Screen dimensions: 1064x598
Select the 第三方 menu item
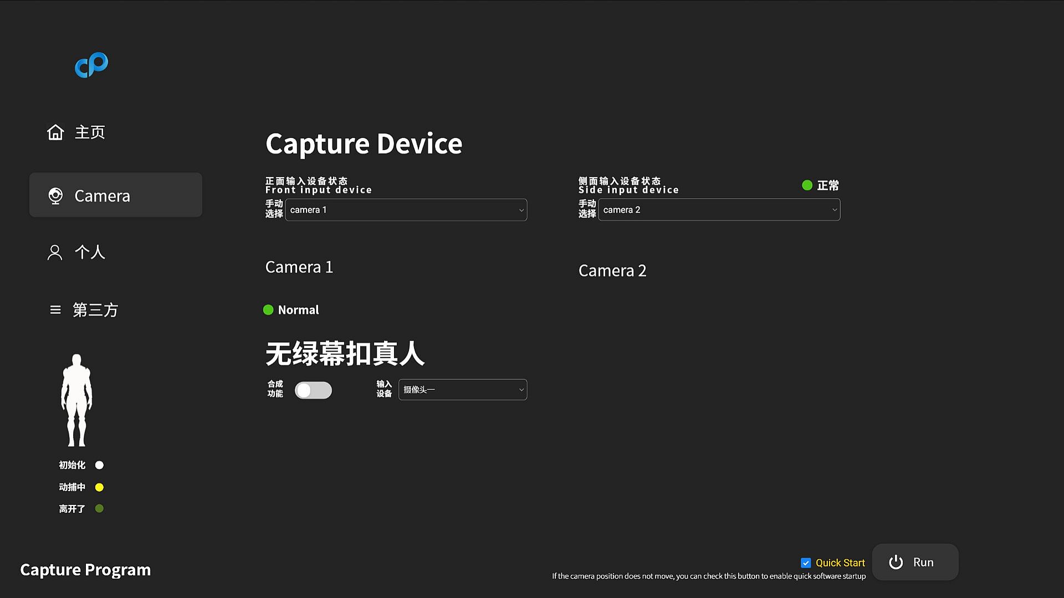(95, 310)
